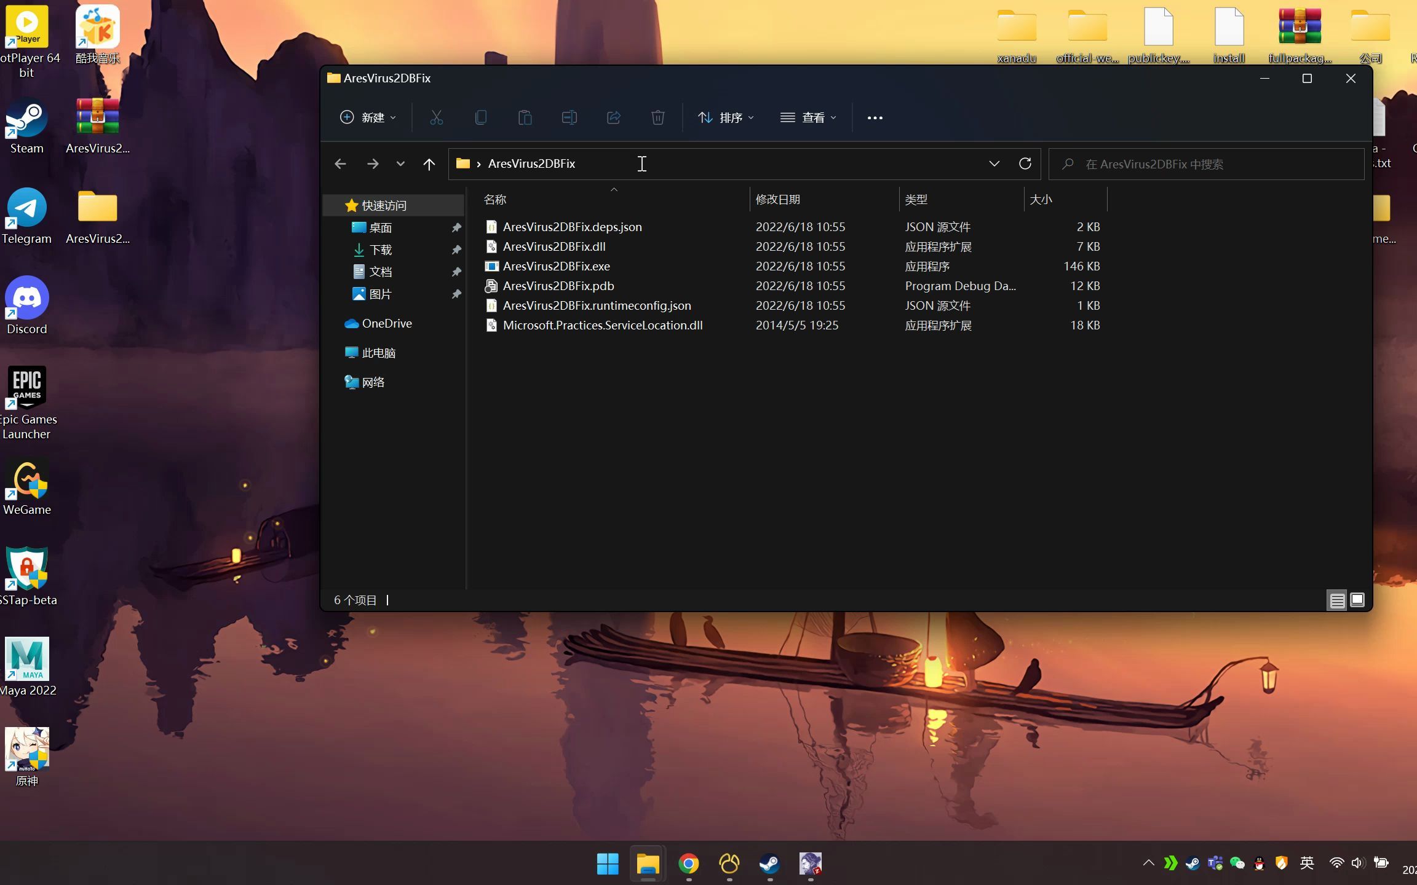The height and width of the screenshot is (885, 1417).
Task: Sort by the 修改日期 column header
Action: (777, 199)
